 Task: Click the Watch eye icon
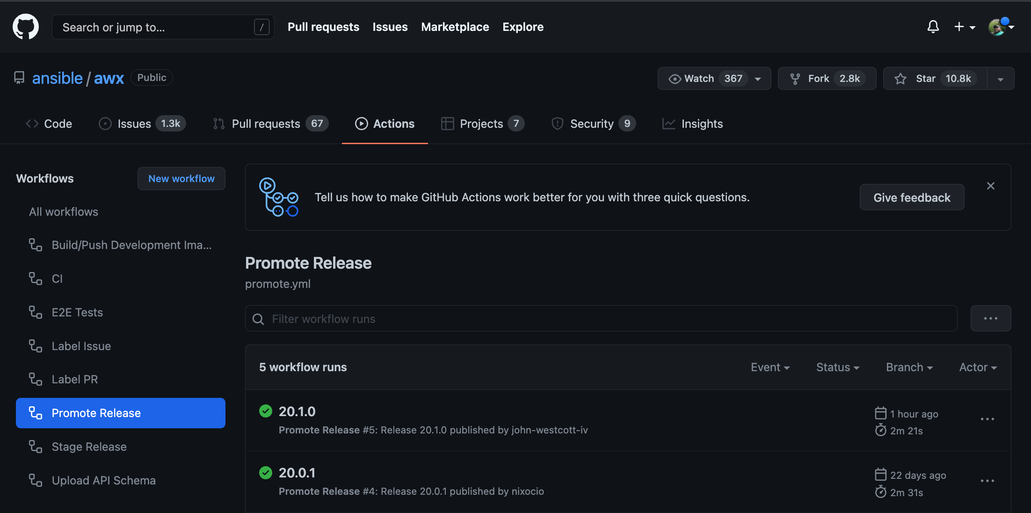pyautogui.click(x=675, y=78)
